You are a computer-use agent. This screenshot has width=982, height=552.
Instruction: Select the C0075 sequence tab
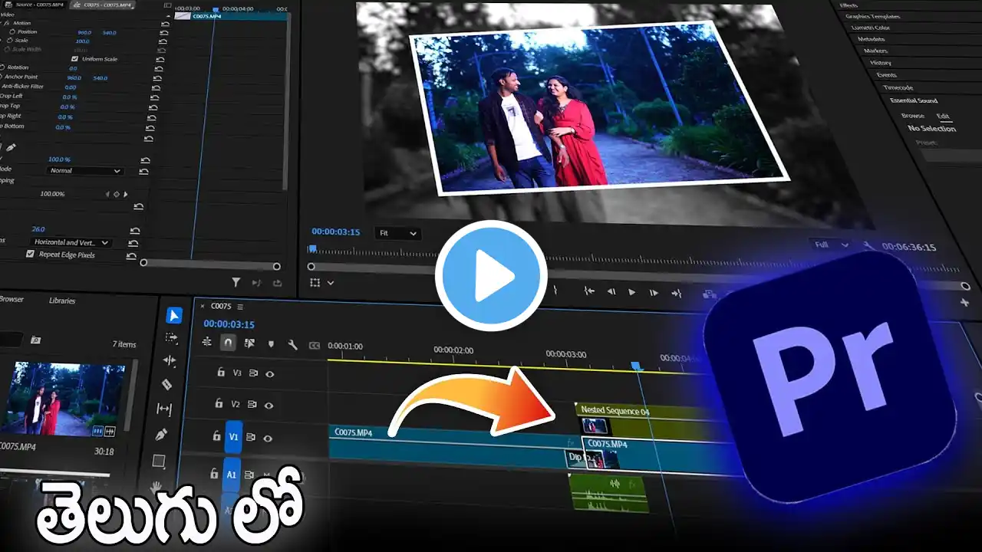tap(221, 306)
